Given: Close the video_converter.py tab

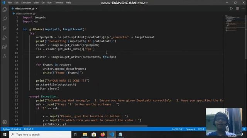Looking at the screenshot, I should pyautogui.click(x=37, y=8).
